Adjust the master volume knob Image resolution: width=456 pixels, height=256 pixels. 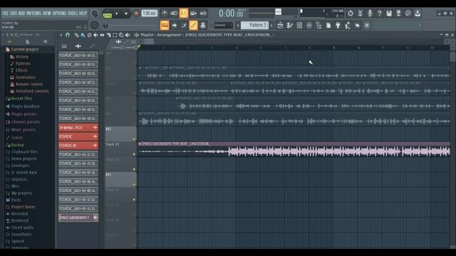tap(95, 14)
